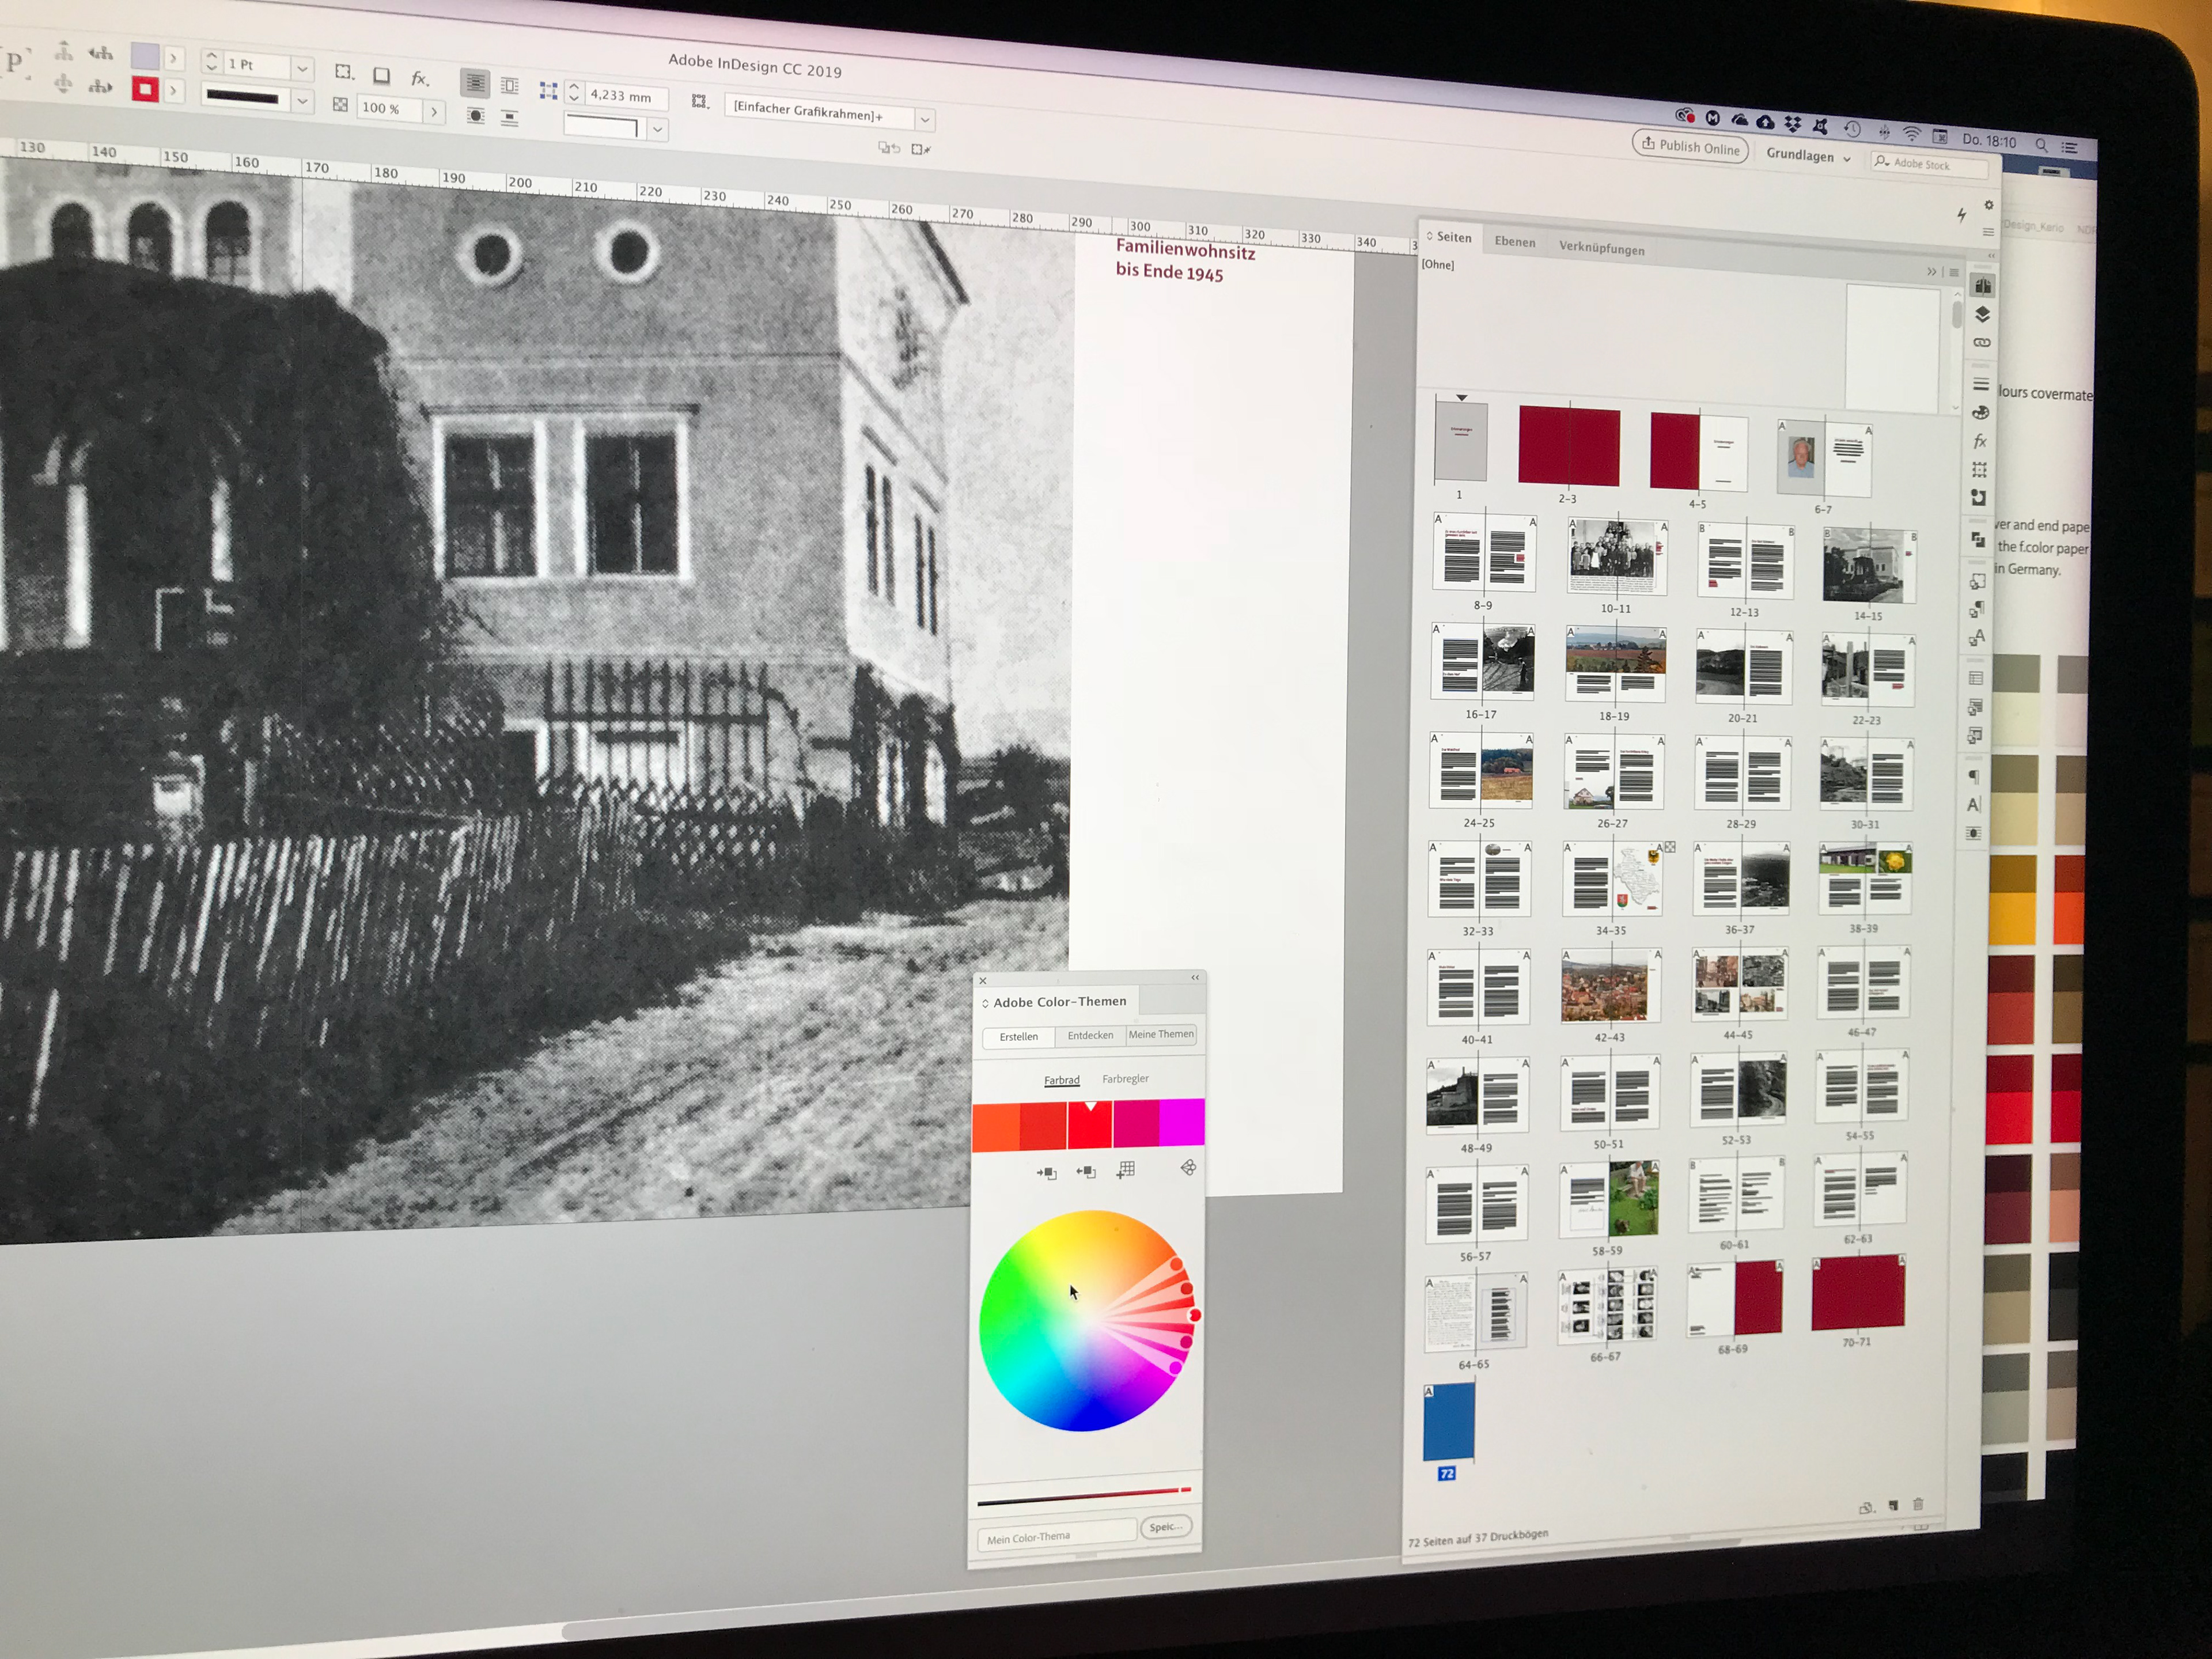This screenshot has height=1659, width=2212.
Task: Open the Links panel chain icon
Action: point(1982,342)
